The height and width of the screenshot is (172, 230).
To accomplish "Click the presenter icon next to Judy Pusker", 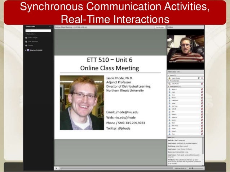I will [169, 84].
